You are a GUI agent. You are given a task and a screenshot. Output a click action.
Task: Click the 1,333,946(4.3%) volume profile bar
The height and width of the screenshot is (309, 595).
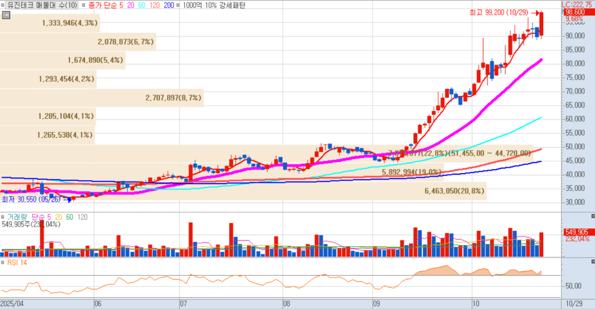pos(50,23)
